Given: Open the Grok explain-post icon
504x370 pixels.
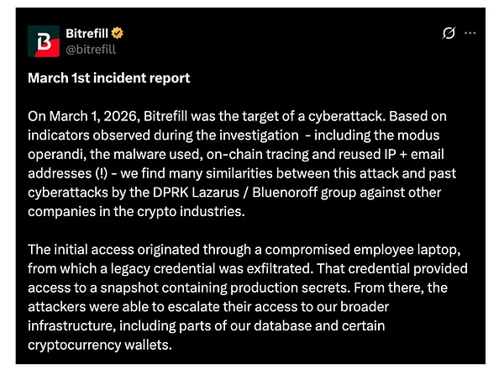Looking at the screenshot, I should pos(448,34).
